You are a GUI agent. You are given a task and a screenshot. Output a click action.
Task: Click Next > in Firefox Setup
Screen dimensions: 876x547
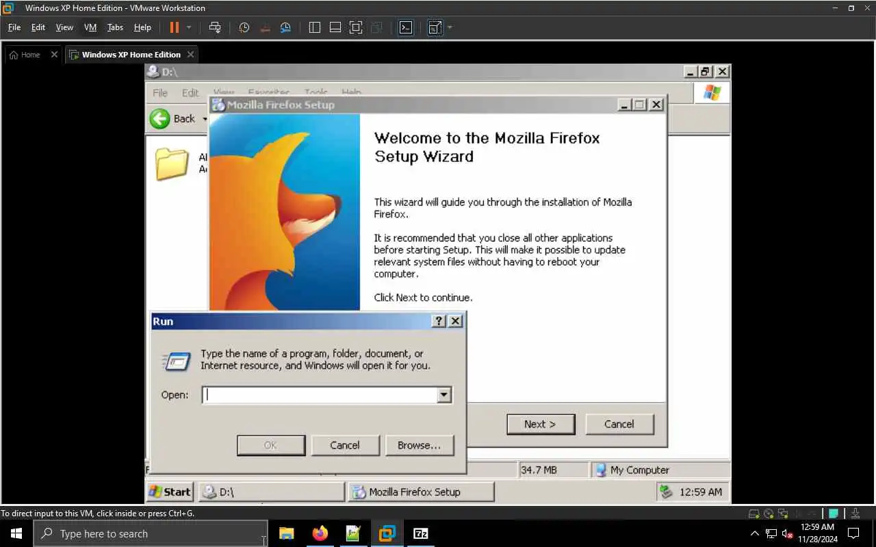[541, 424]
